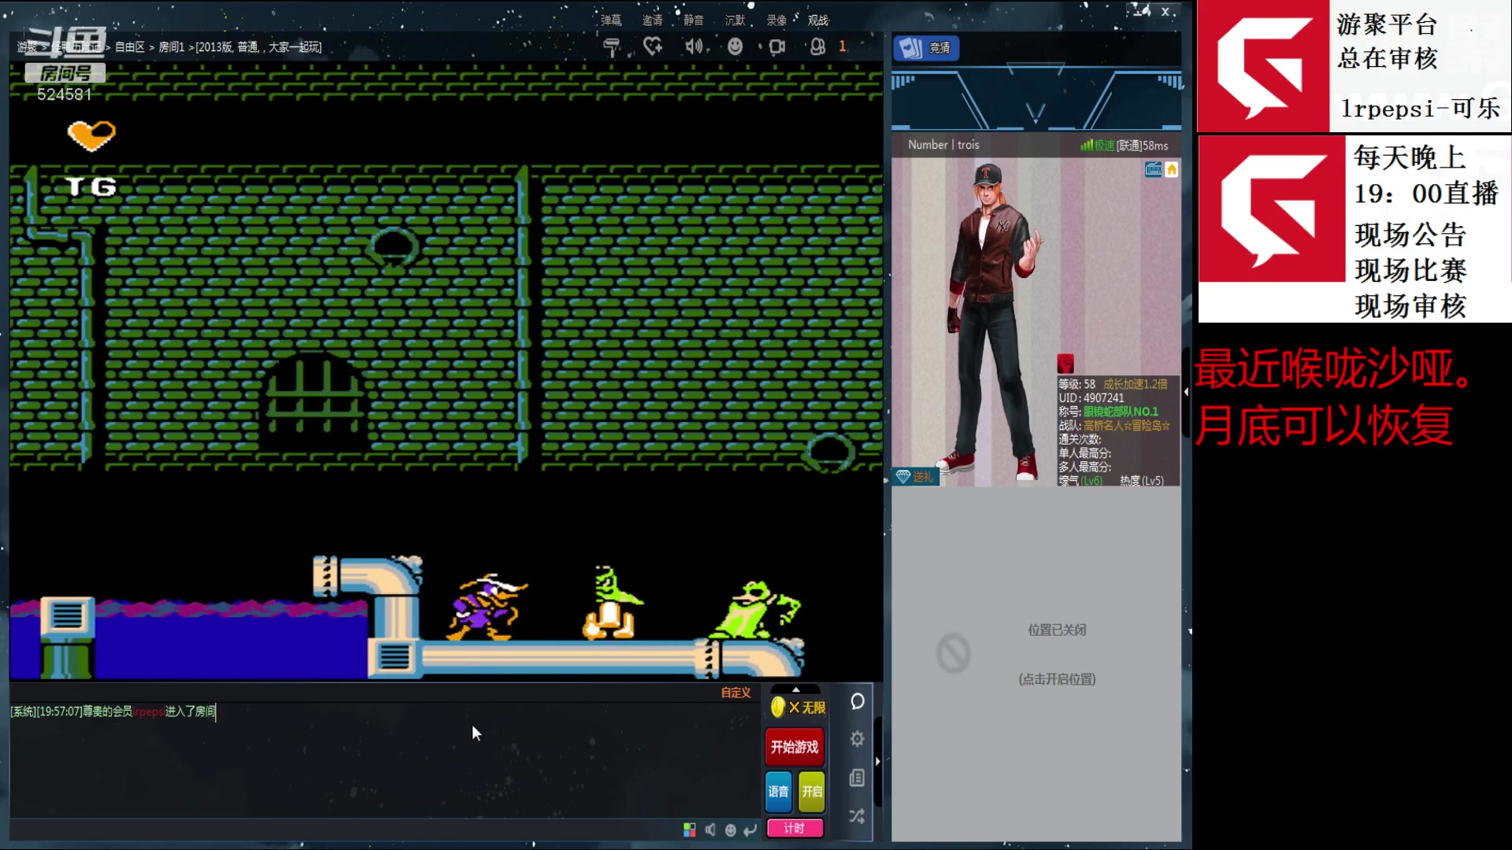The height and width of the screenshot is (850, 1512).
Task: Click the lrpeps member name in chat
Action: click(148, 711)
